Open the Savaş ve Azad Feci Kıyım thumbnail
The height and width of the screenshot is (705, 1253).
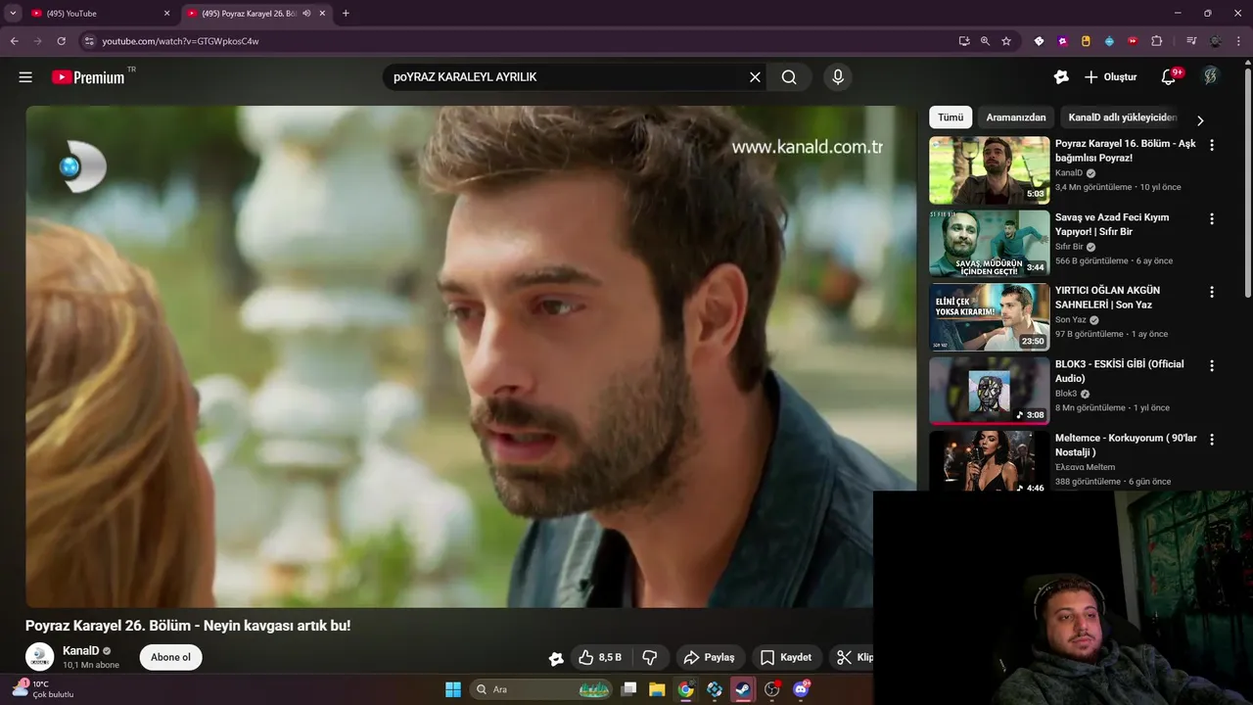click(x=989, y=243)
